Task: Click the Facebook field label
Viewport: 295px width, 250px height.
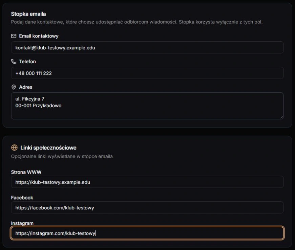Action: click(x=22, y=198)
